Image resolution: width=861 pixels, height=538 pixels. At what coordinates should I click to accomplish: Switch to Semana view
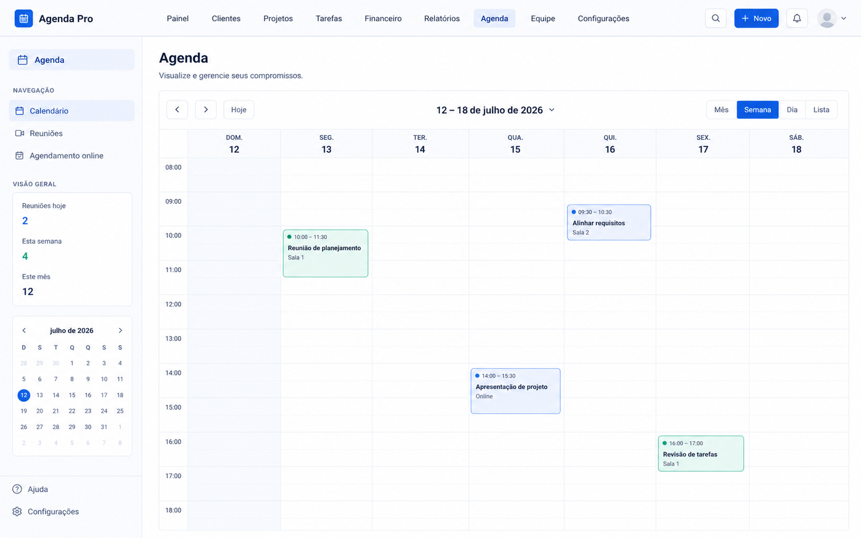[758, 110]
